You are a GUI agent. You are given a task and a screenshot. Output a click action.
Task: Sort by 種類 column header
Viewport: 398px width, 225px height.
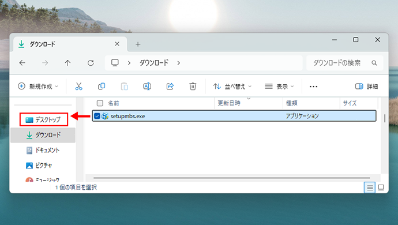tap(292, 103)
